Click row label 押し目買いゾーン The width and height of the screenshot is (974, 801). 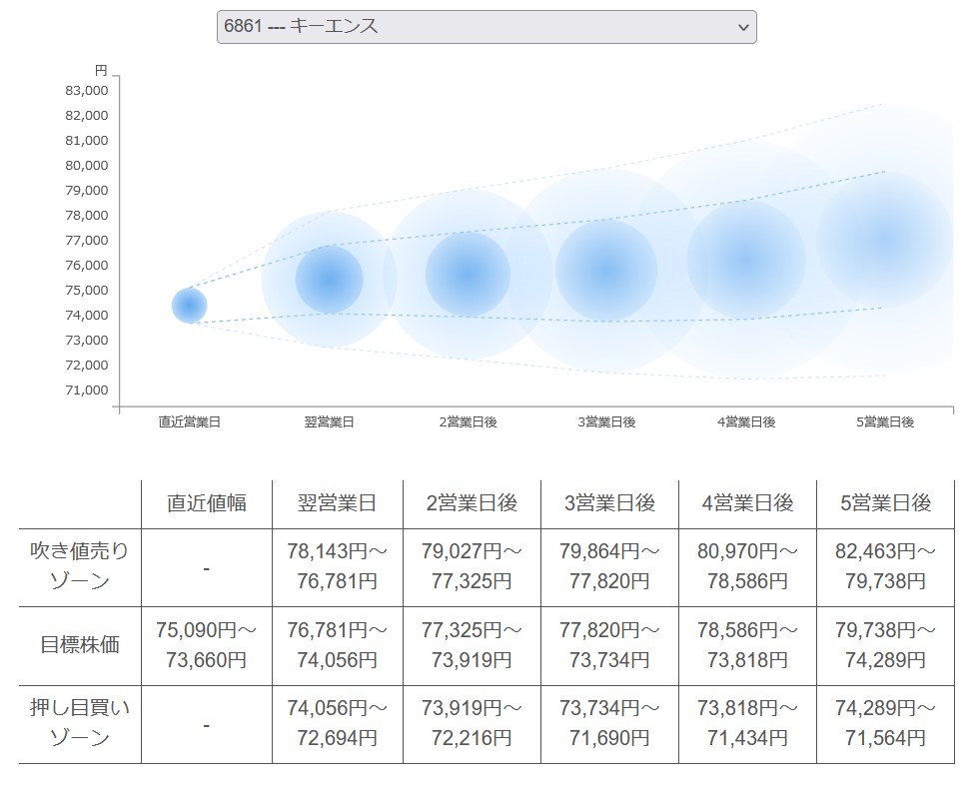[80, 723]
